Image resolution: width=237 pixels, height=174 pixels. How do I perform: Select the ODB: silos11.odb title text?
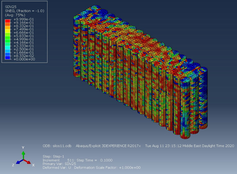pos(57,146)
